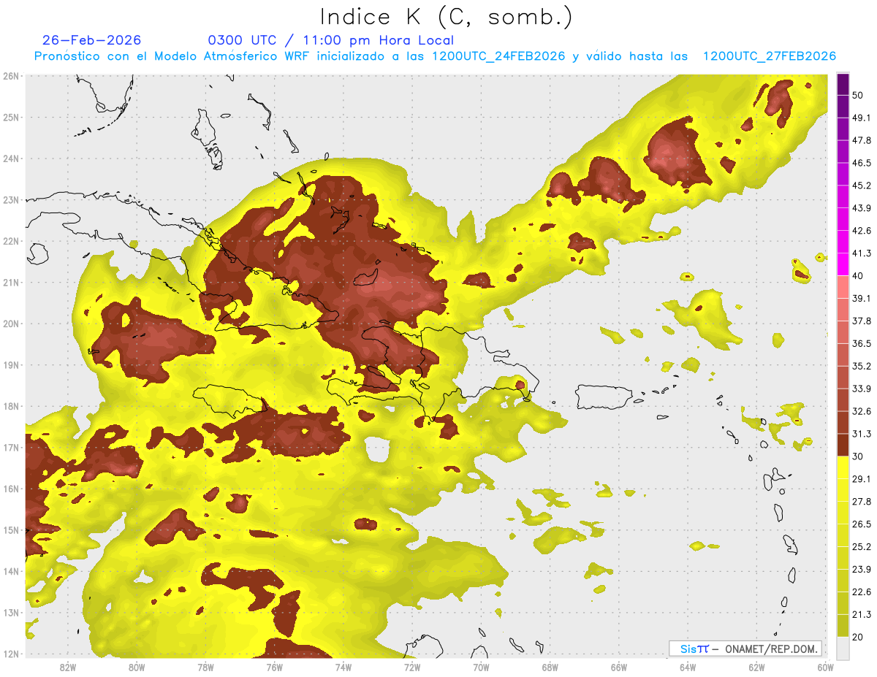Click the colorbar value '42.6'
877x677 pixels.
pyautogui.click(x=861, y=231)
